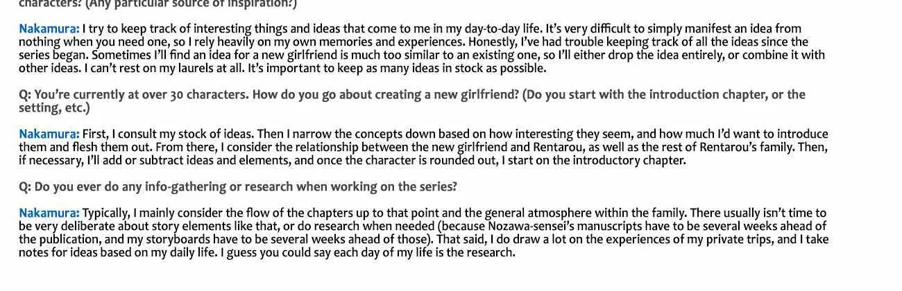Click the text "setting, etc.)"

tap(54, 108)
